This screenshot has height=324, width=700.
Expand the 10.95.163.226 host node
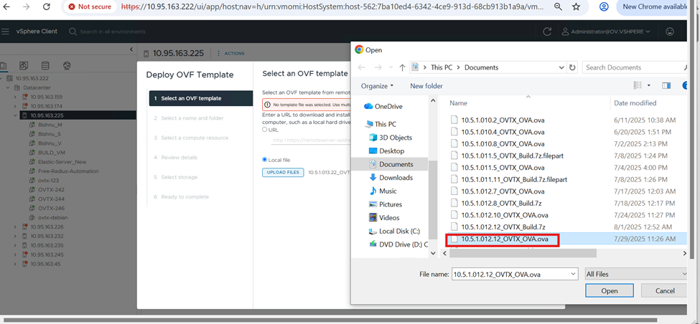pos(16,227)
